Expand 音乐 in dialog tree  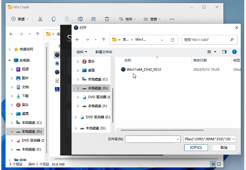coord(78,61)
